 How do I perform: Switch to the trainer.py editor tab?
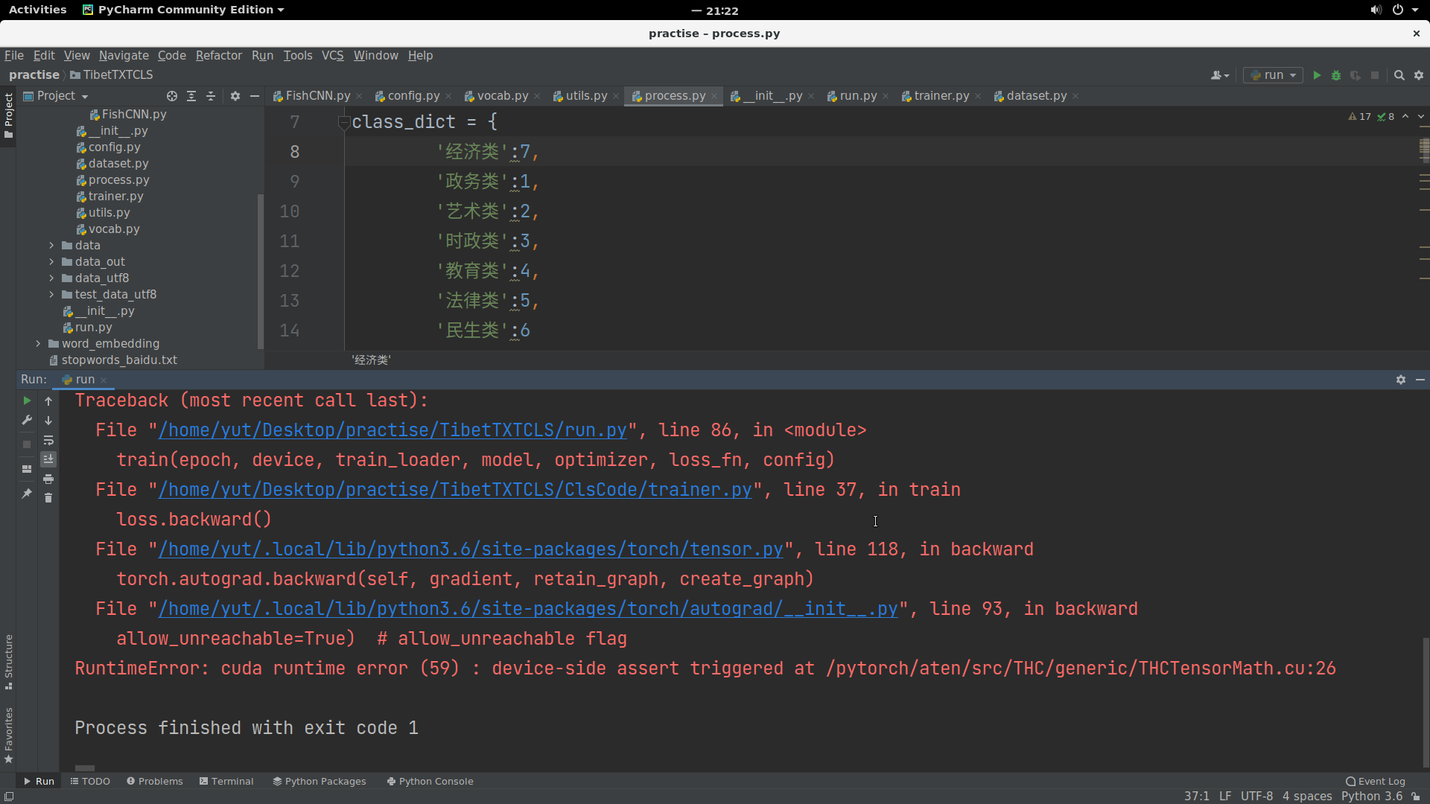(941, 96)
